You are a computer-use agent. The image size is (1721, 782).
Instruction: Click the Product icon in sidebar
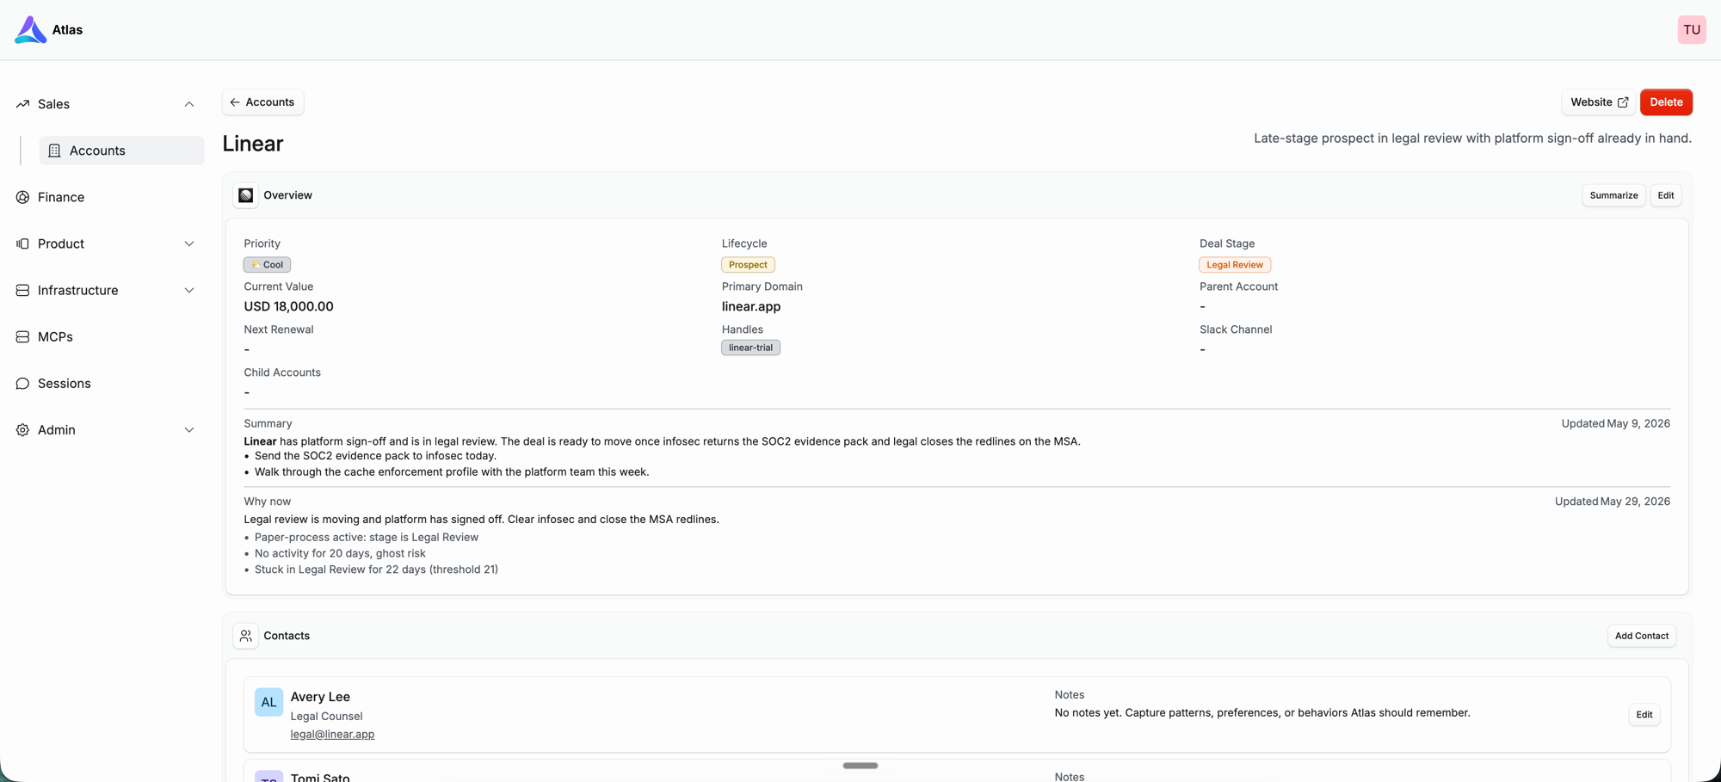(22, 243)
